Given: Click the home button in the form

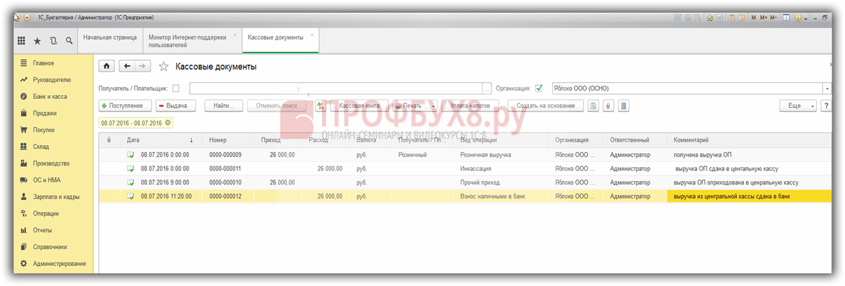Looking at the screenshot, I should (x=107, y=66).
